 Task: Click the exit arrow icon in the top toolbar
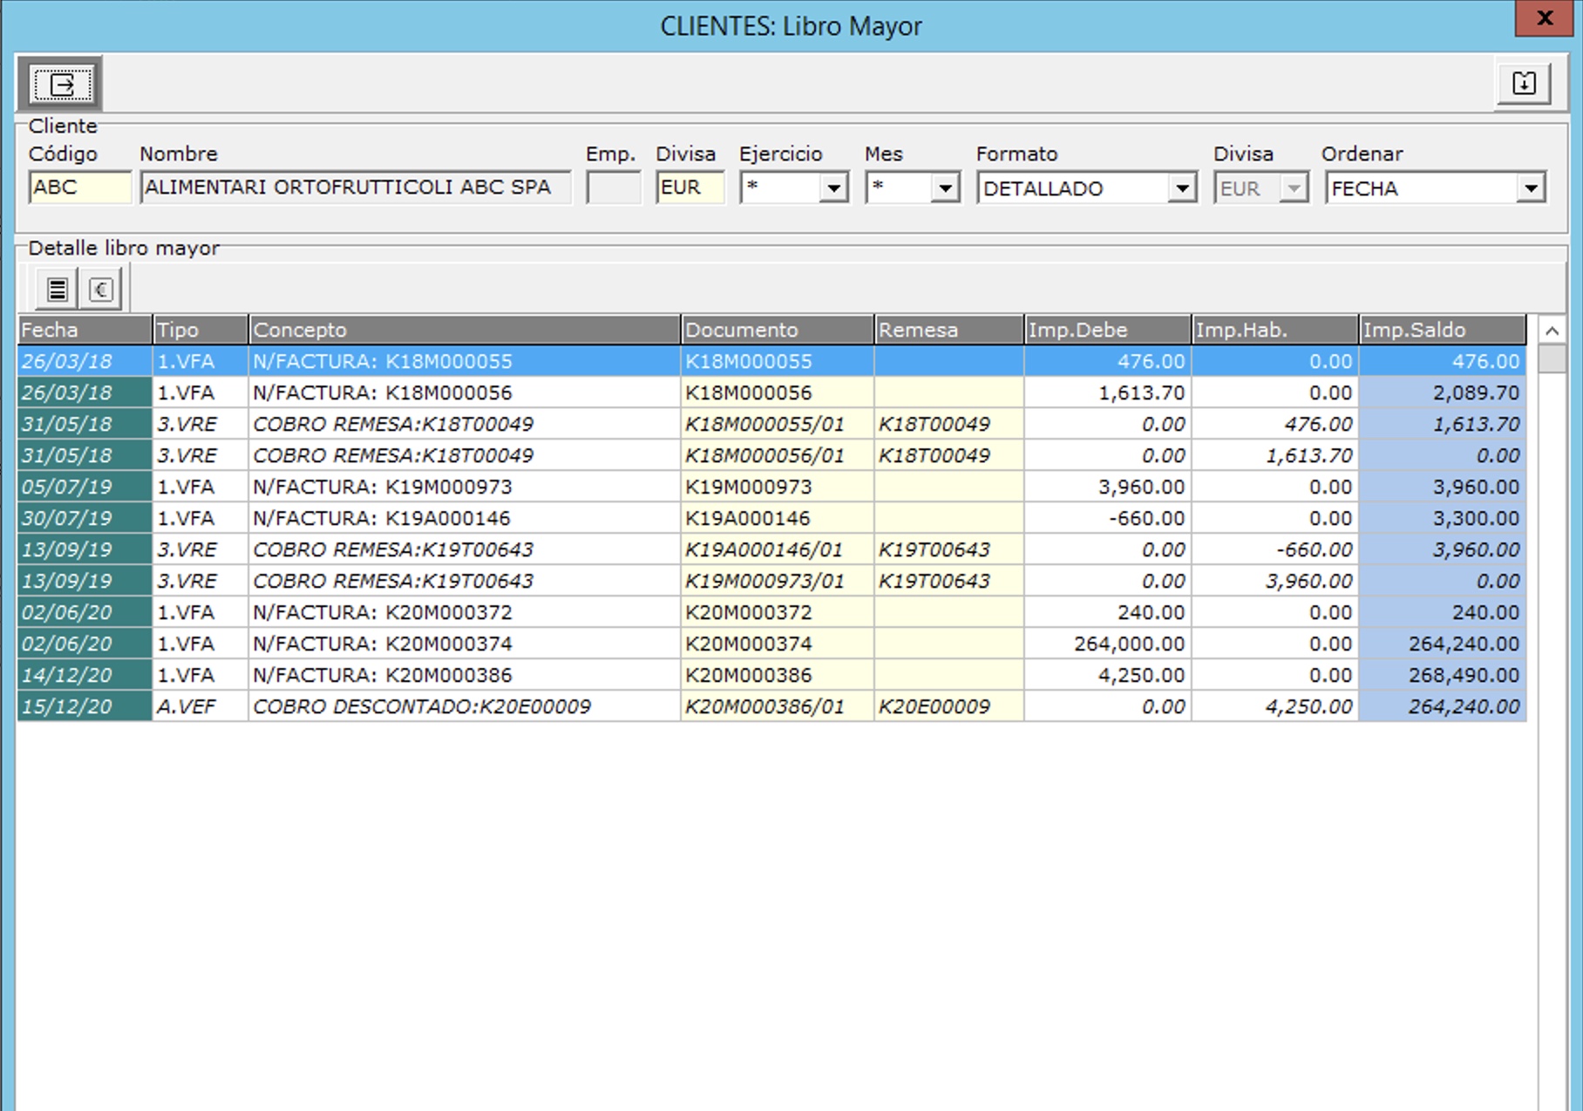(x=61, y=85)
